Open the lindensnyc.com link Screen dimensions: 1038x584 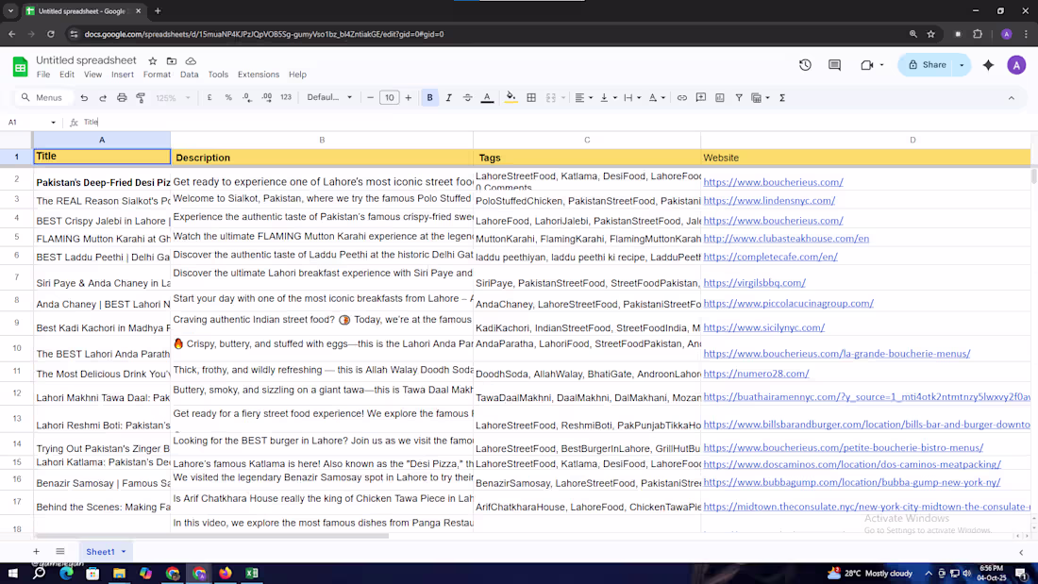pos(769,201)
